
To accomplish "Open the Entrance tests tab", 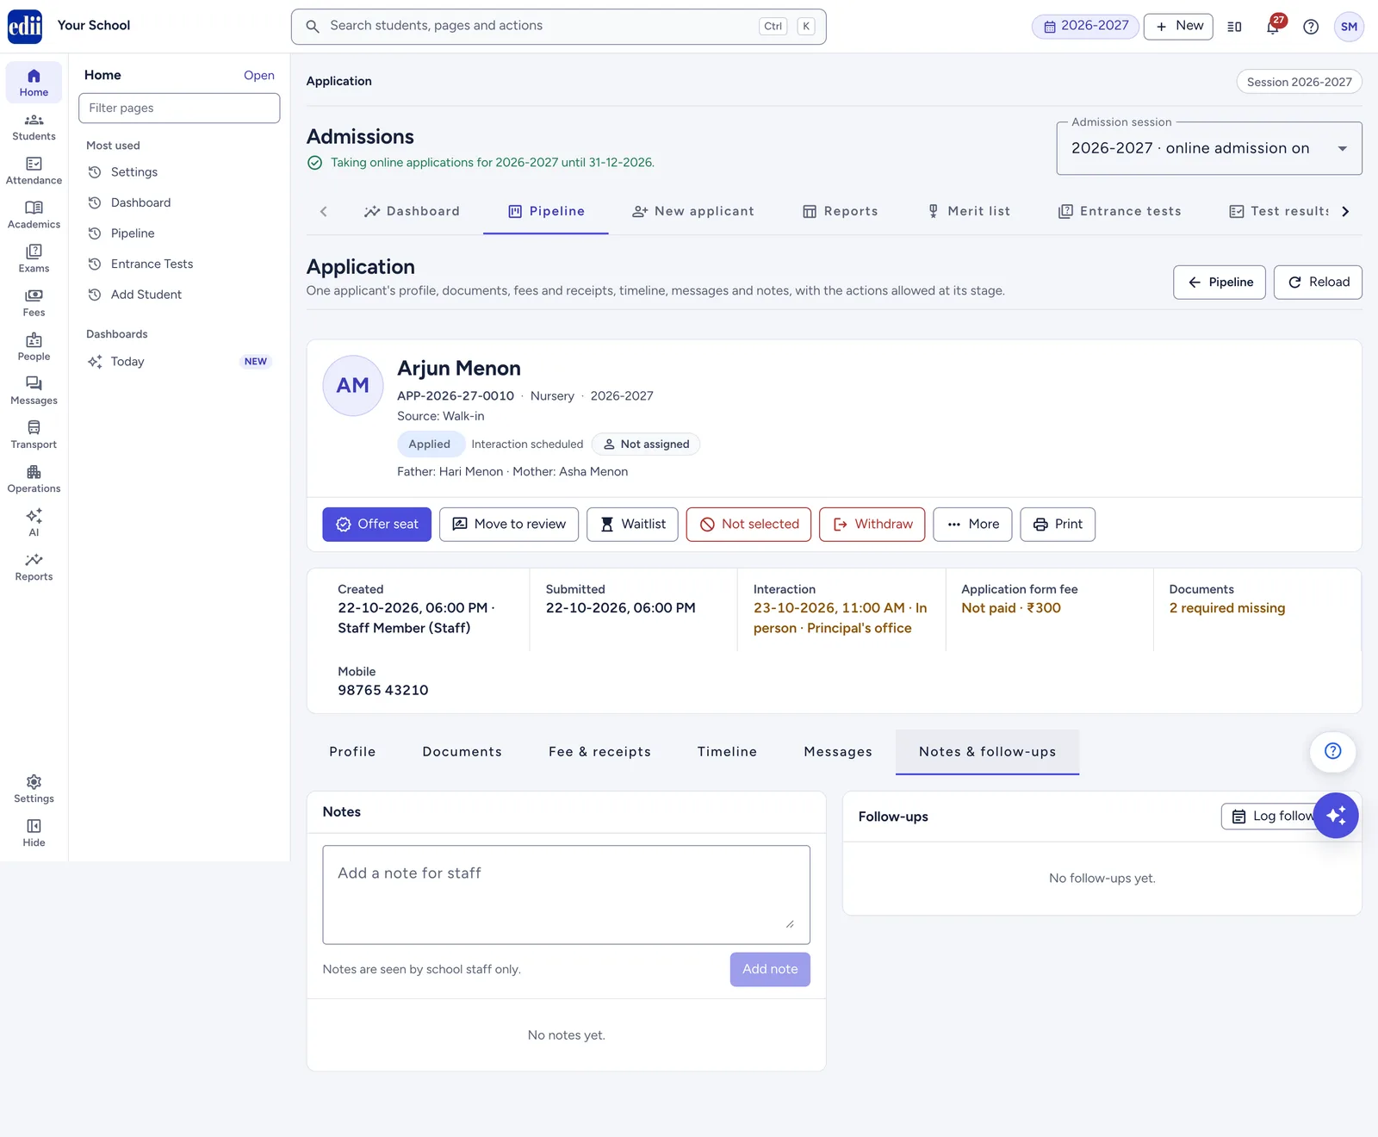I will pyautogui.click(x=1120, y=211).
